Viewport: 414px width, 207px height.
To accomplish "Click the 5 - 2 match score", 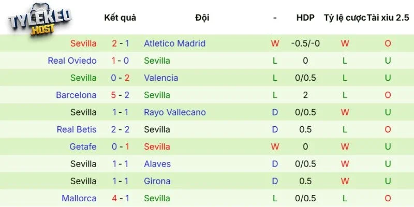I will click(x=120, y=95).
